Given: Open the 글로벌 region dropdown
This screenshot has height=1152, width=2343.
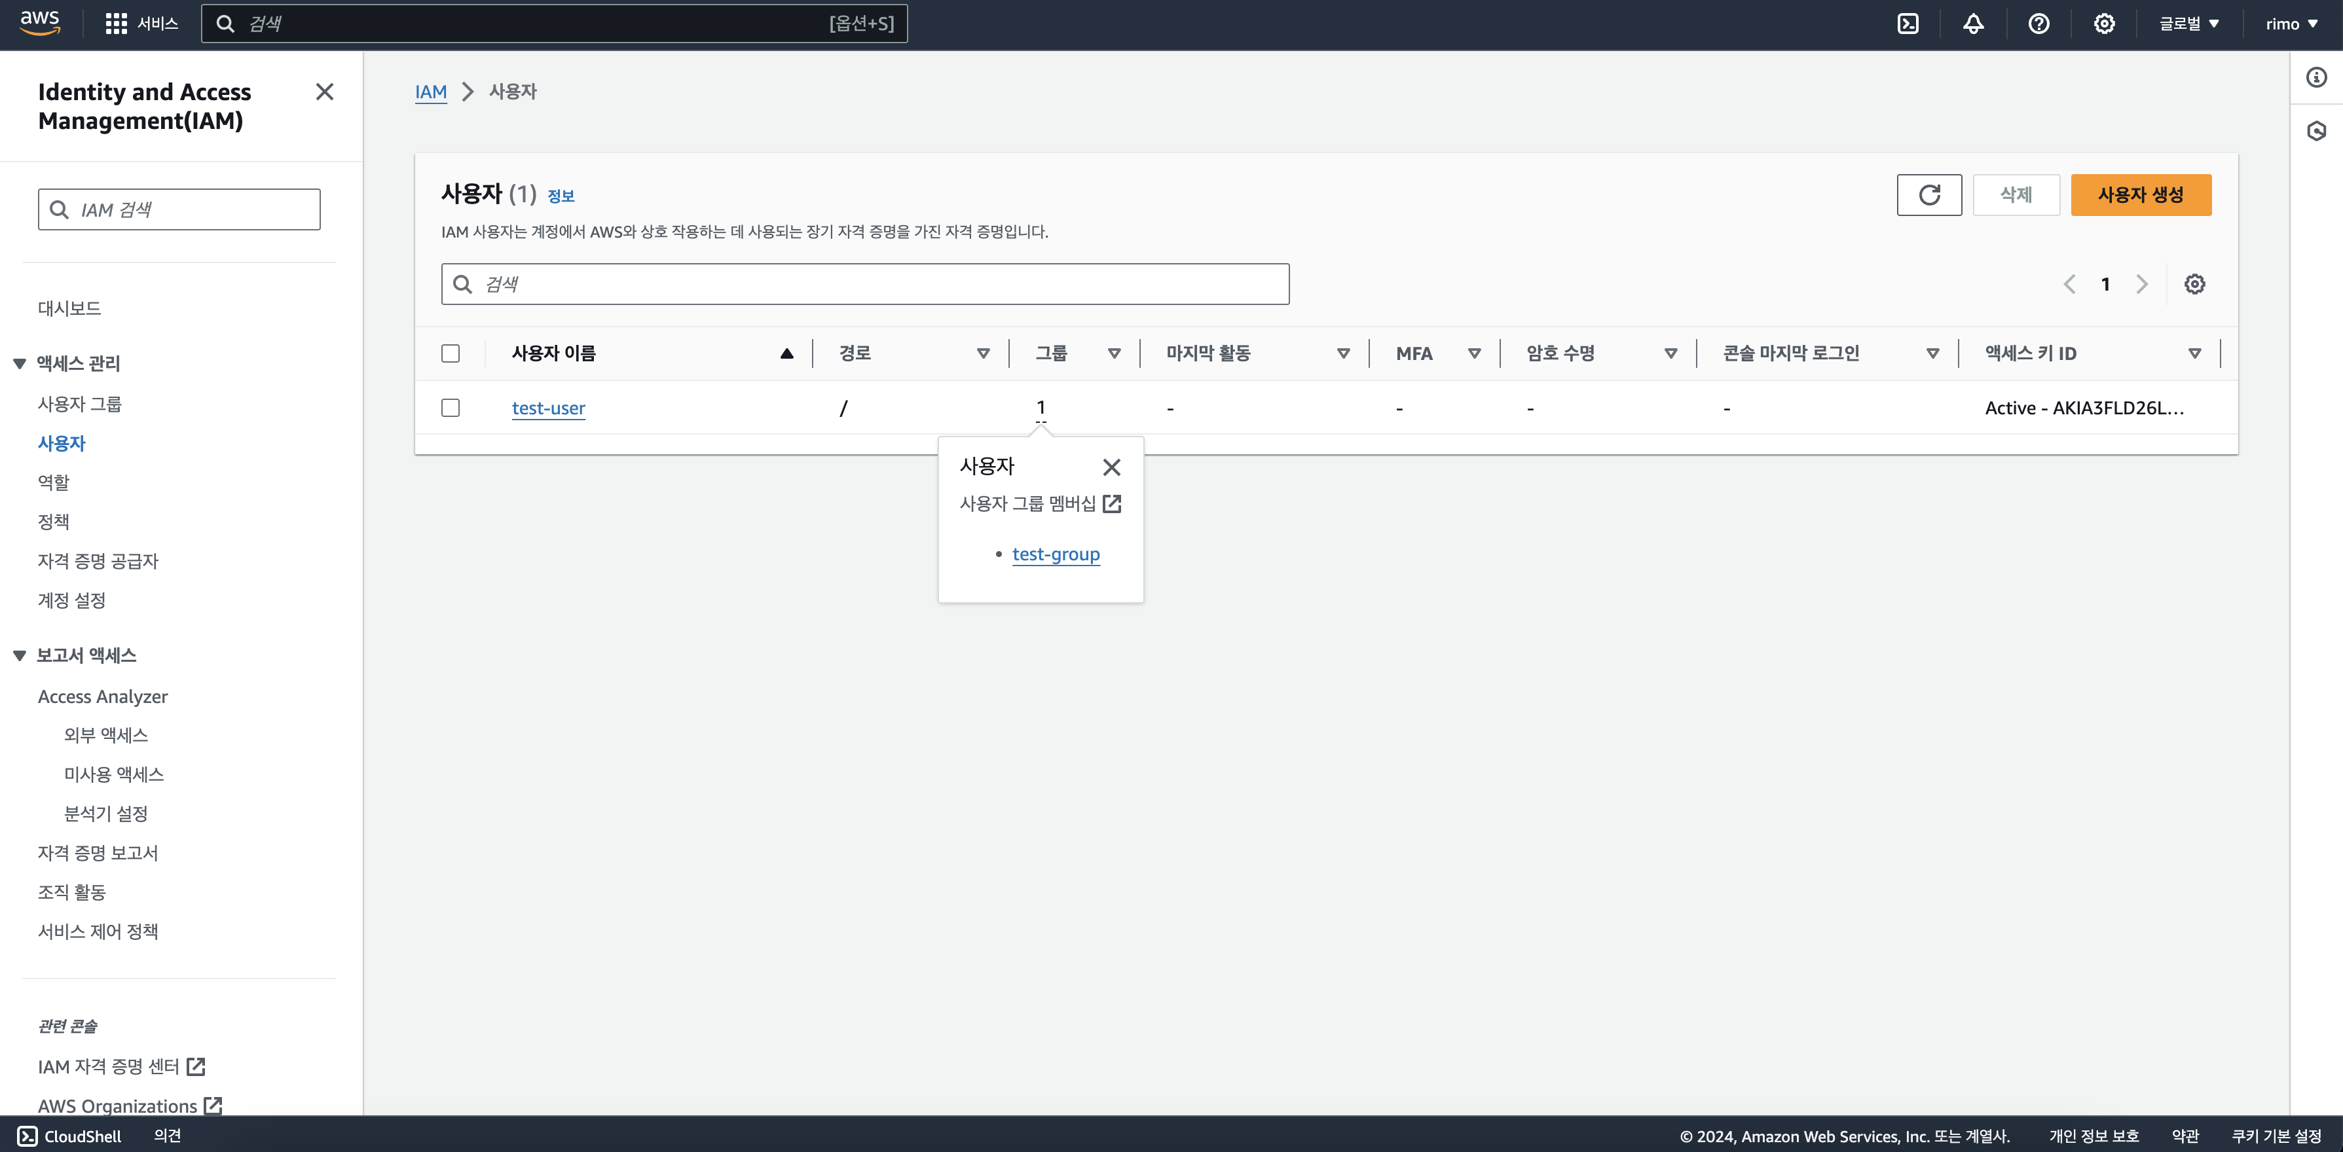Looking at the screenshot, I should [x=2188, y=24].
